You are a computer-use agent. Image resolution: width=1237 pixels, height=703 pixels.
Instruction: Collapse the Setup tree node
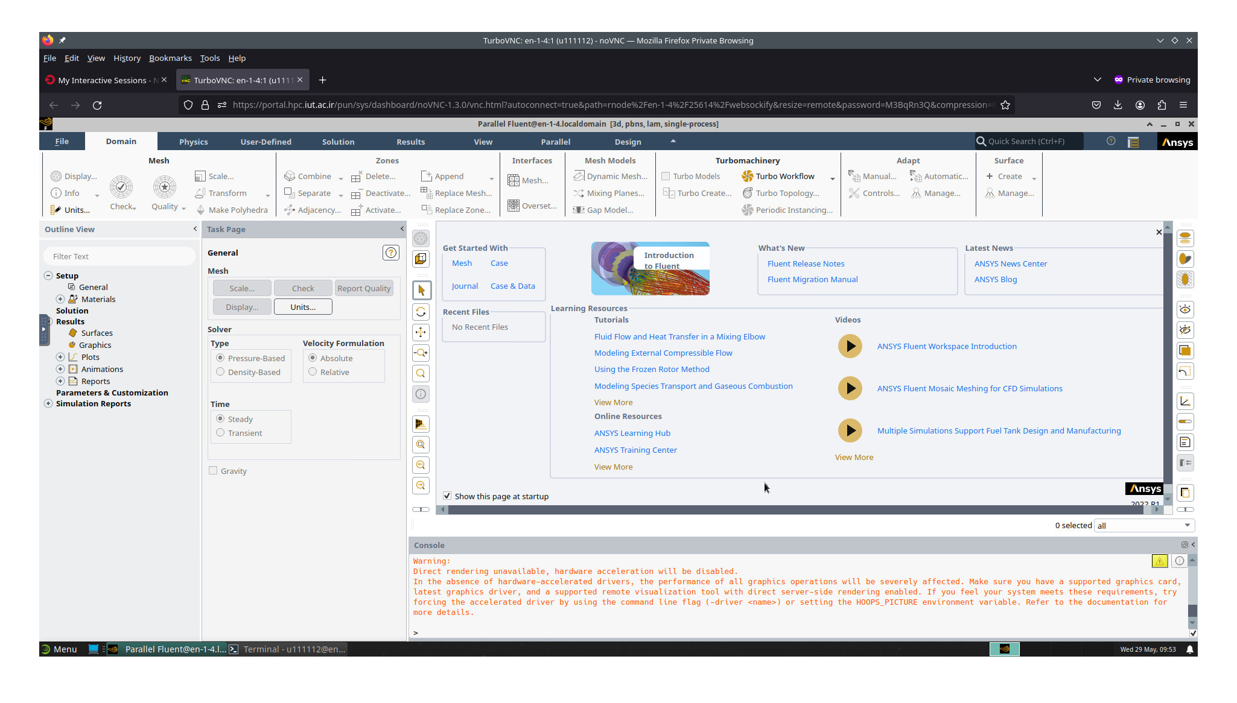48,276
